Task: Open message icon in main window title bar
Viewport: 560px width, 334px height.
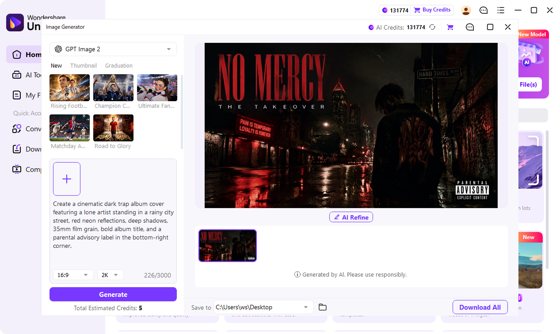Action: click(484, 10)
